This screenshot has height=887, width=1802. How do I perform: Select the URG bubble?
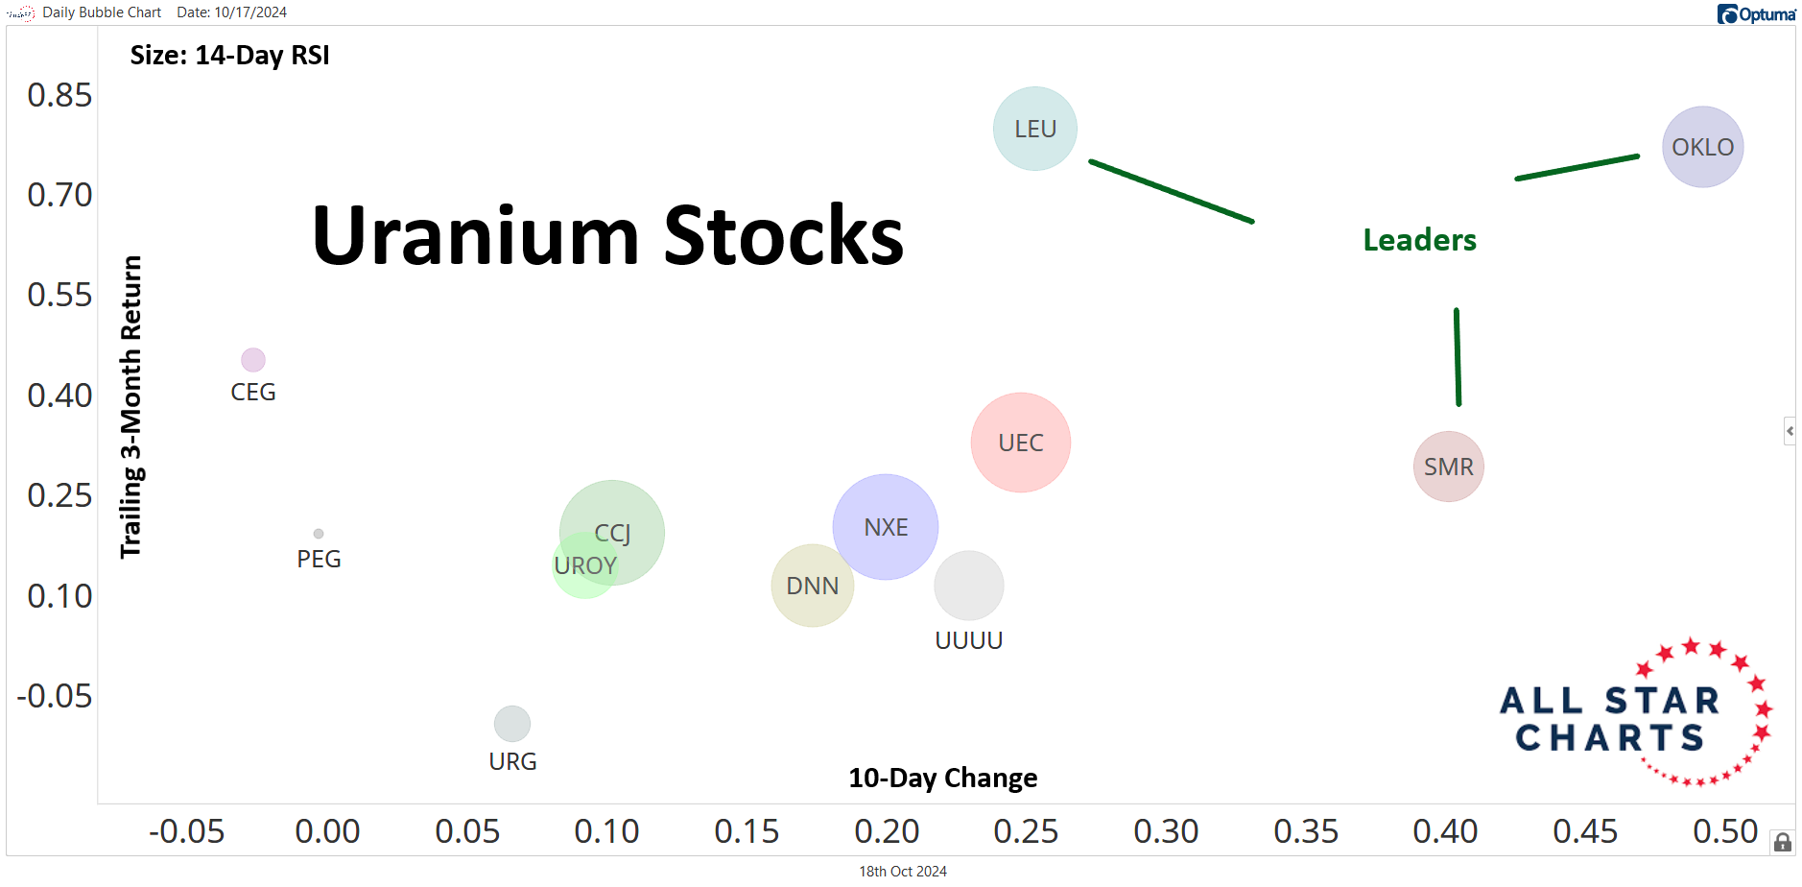coord(511,724)
